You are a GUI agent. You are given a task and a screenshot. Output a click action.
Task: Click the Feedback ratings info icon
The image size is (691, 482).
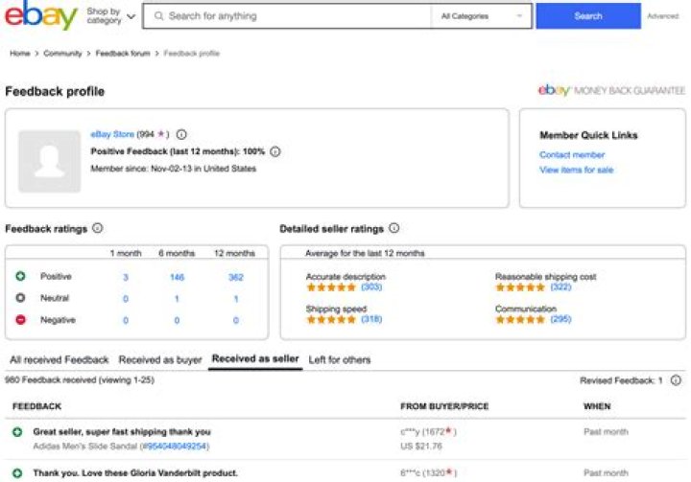(98, 229)
